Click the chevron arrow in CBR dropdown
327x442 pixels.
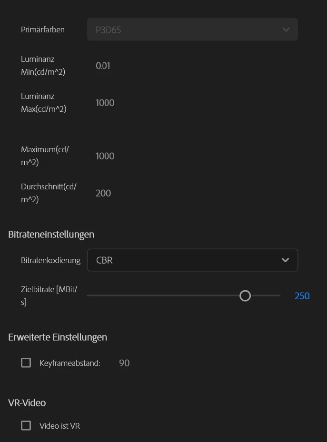tap(285, 260)
